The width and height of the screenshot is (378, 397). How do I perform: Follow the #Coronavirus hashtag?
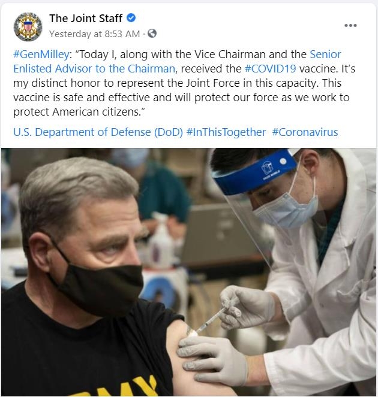tap(305, 132)
